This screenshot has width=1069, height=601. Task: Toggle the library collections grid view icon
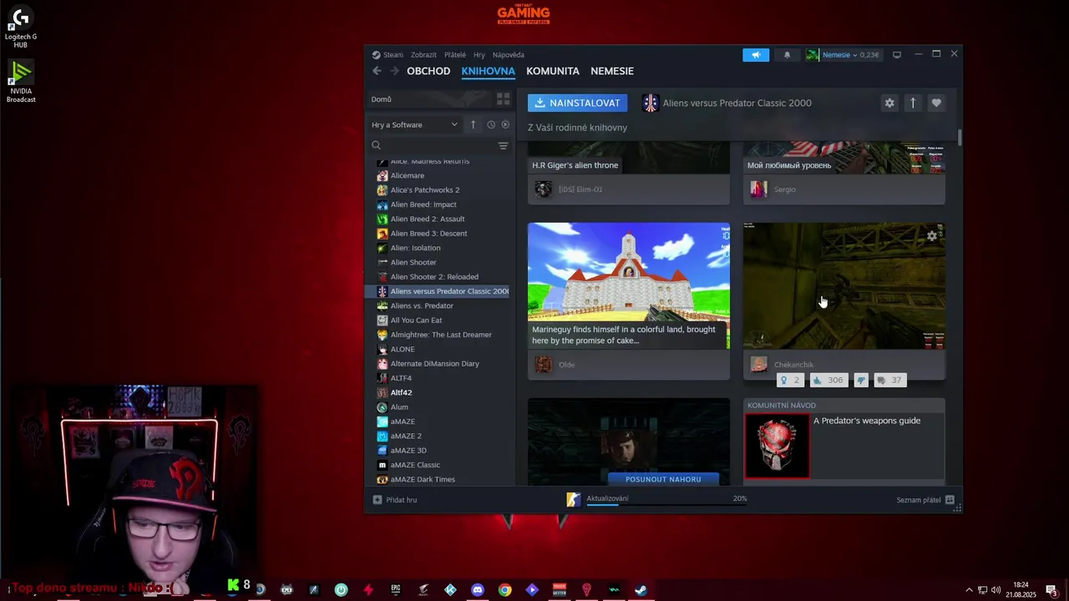tap(503, 98)
